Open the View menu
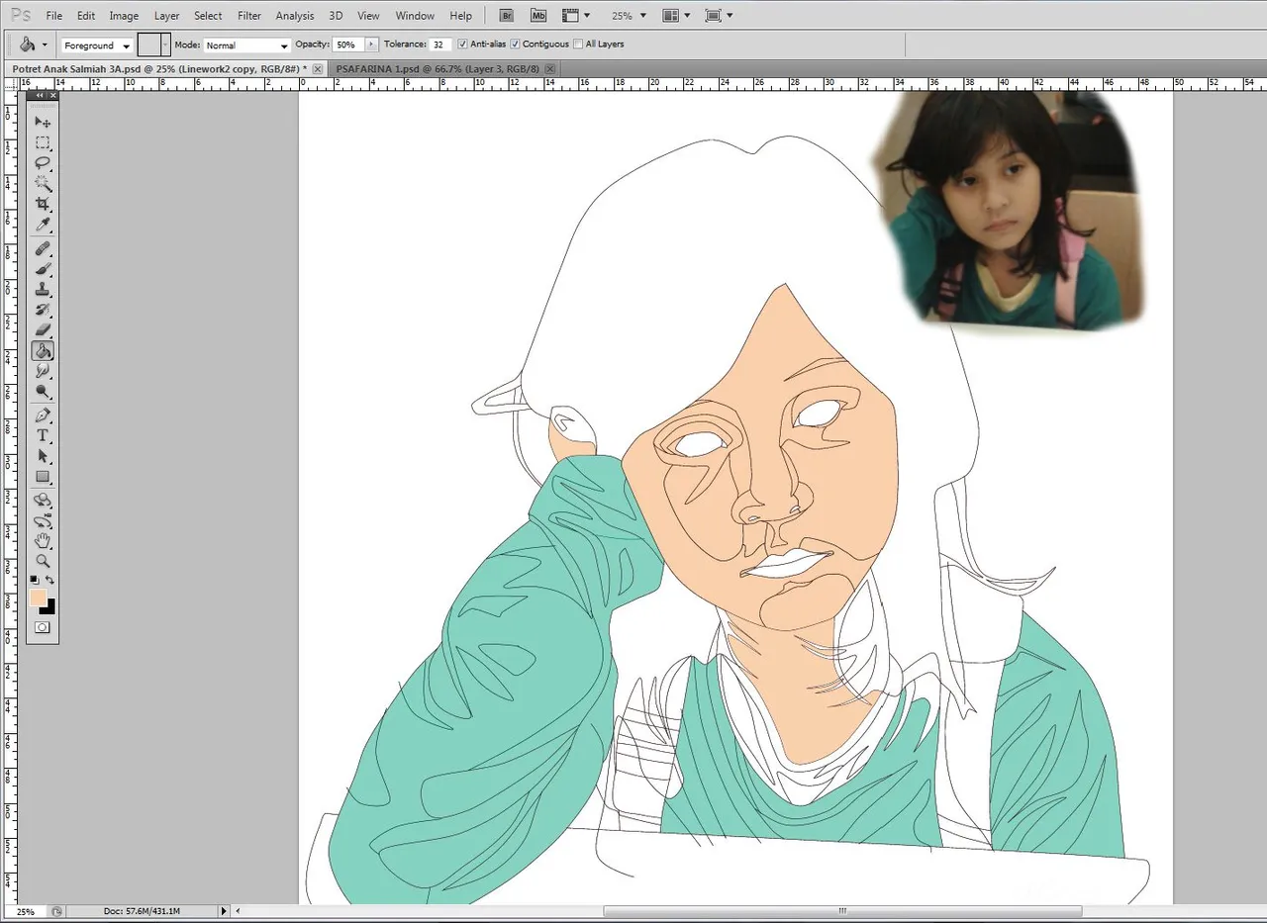 click(368, 16)
